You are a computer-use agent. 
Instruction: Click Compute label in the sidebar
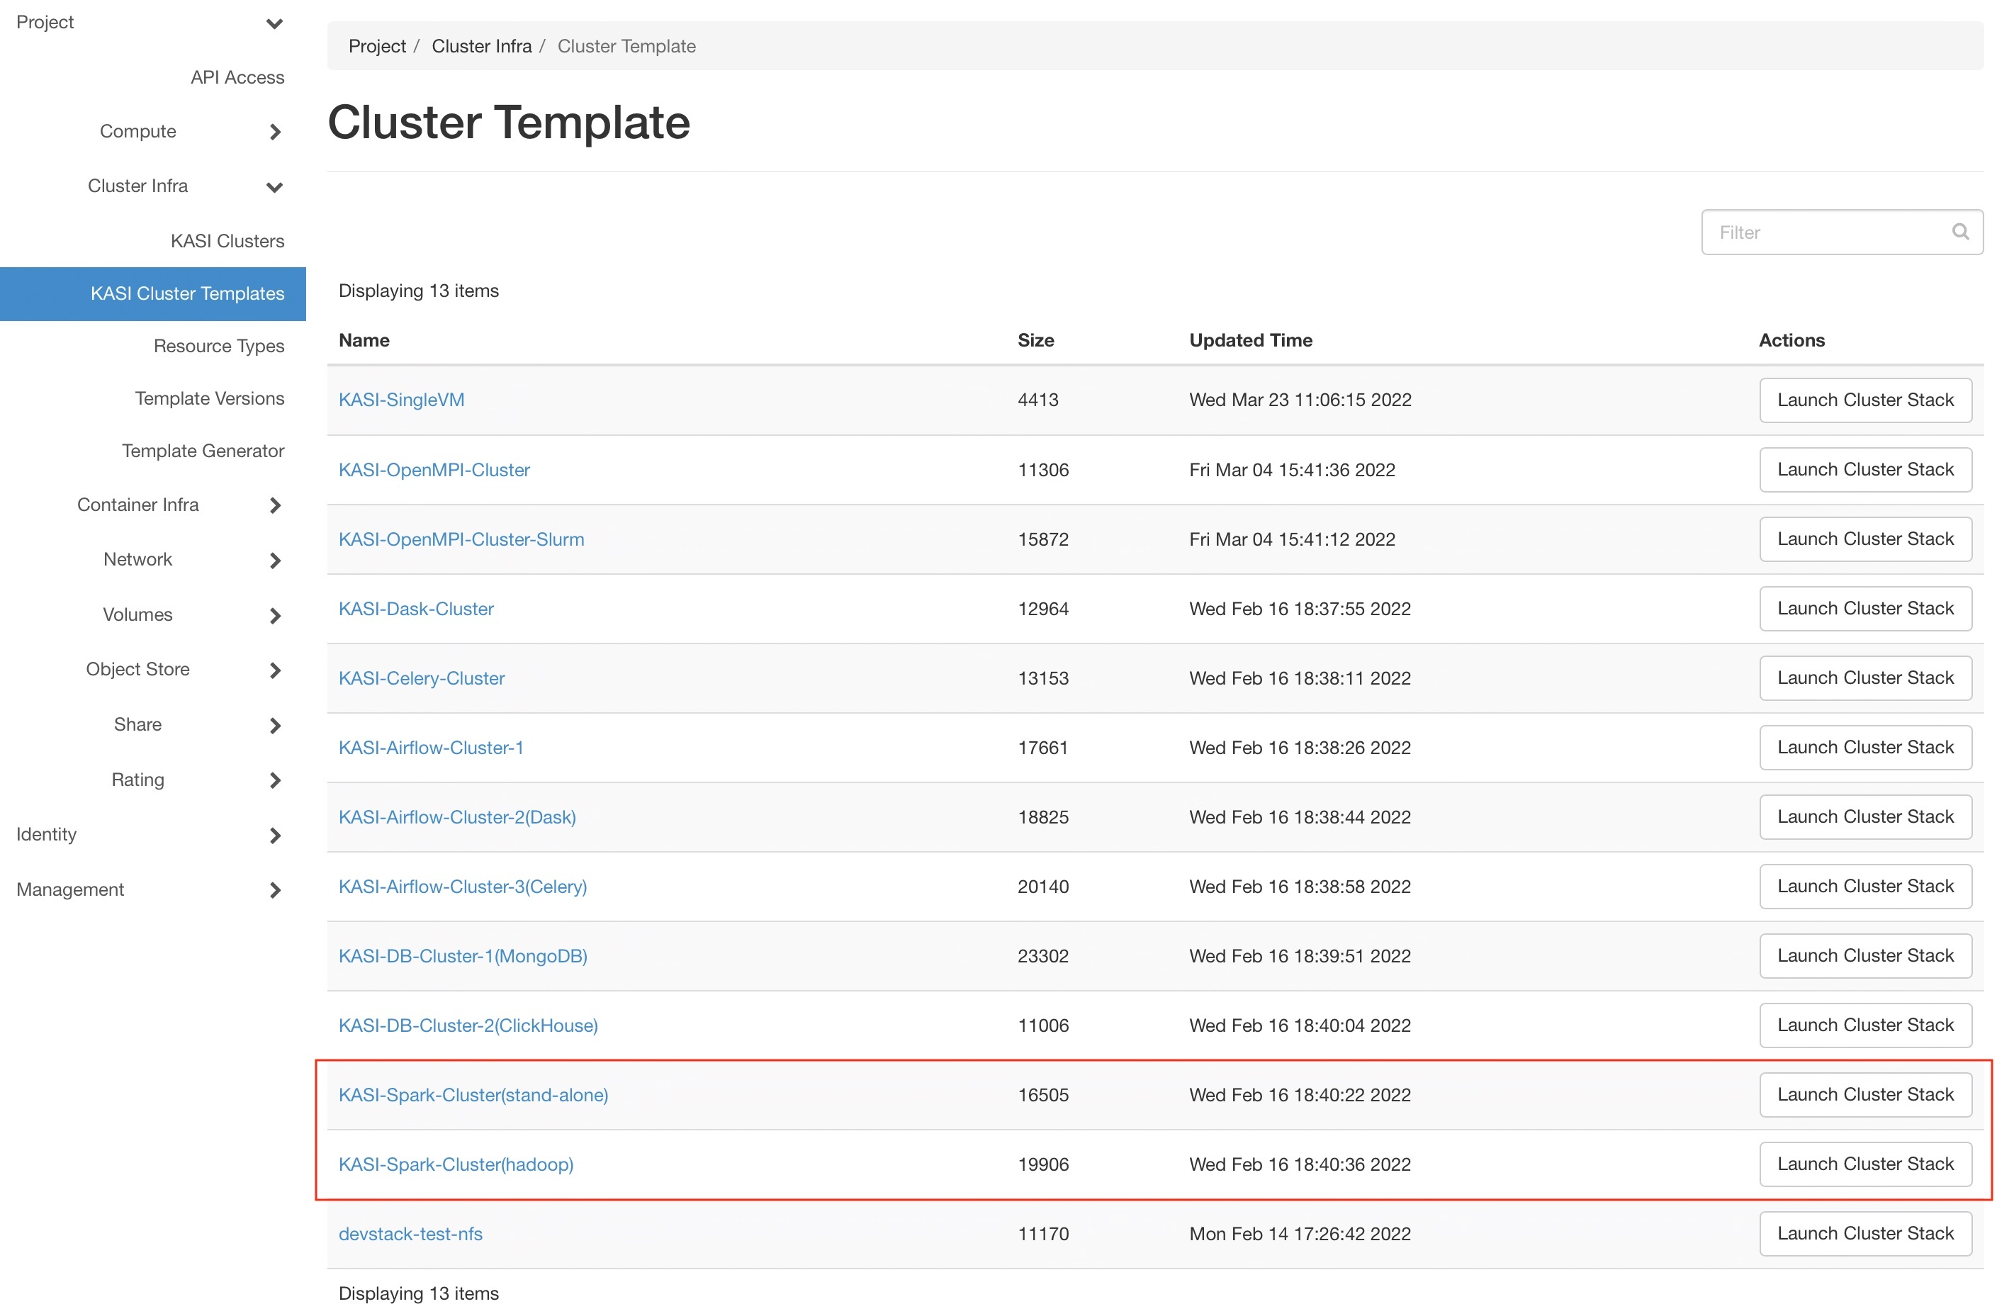(x=137, y=132)
